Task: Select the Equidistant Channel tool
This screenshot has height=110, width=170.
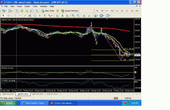Action: (30, 15)
